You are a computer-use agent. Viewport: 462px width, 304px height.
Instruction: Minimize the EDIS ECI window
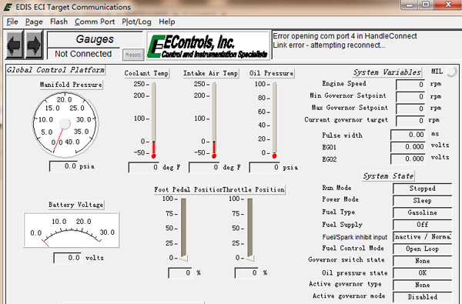click(410, 5)
